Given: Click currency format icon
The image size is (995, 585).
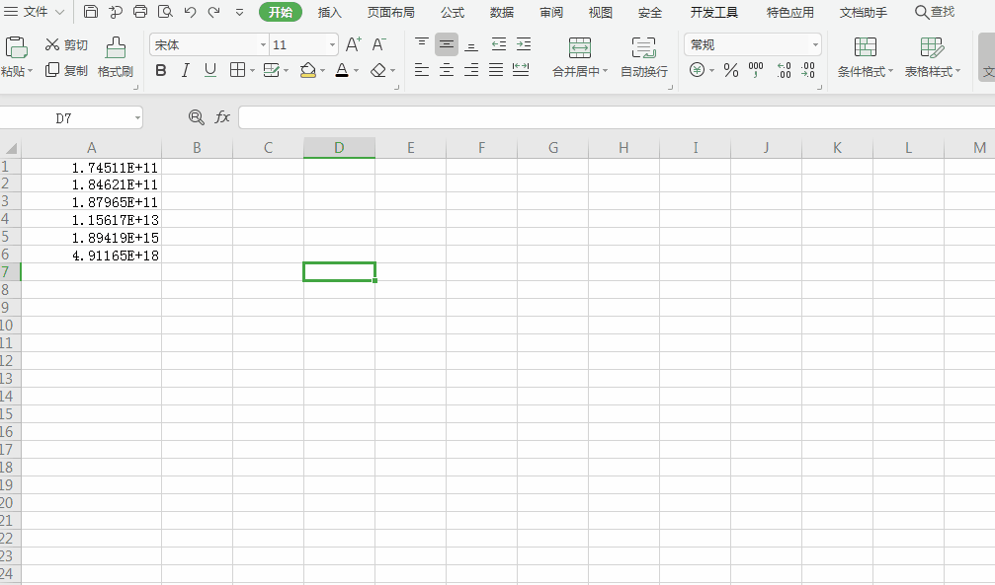Looking at the screenshot, I should [697, 70].
